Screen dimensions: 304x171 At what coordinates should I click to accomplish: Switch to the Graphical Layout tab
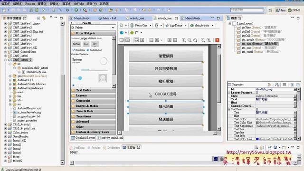click(83, 138)
